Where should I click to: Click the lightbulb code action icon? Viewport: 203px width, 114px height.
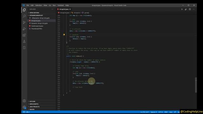pyautogui.click(x=64, y=35)
